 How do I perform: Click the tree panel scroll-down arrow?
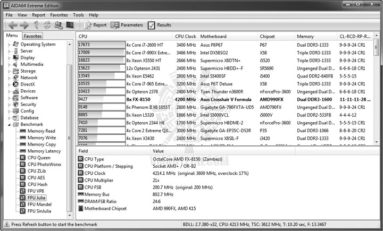70,216
